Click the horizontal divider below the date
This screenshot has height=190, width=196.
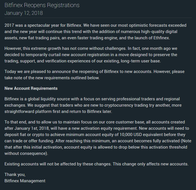tap(98, 17)
